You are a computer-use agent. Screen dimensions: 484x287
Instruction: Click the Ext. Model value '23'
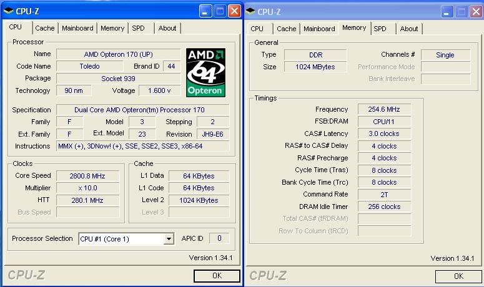click(142, 134)
